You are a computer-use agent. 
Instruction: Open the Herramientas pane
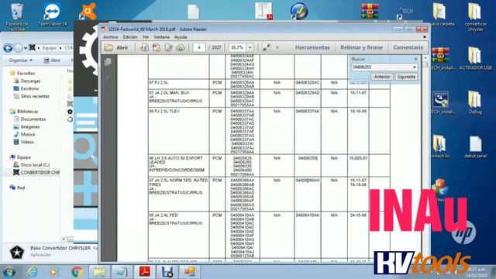click(312, 47)
